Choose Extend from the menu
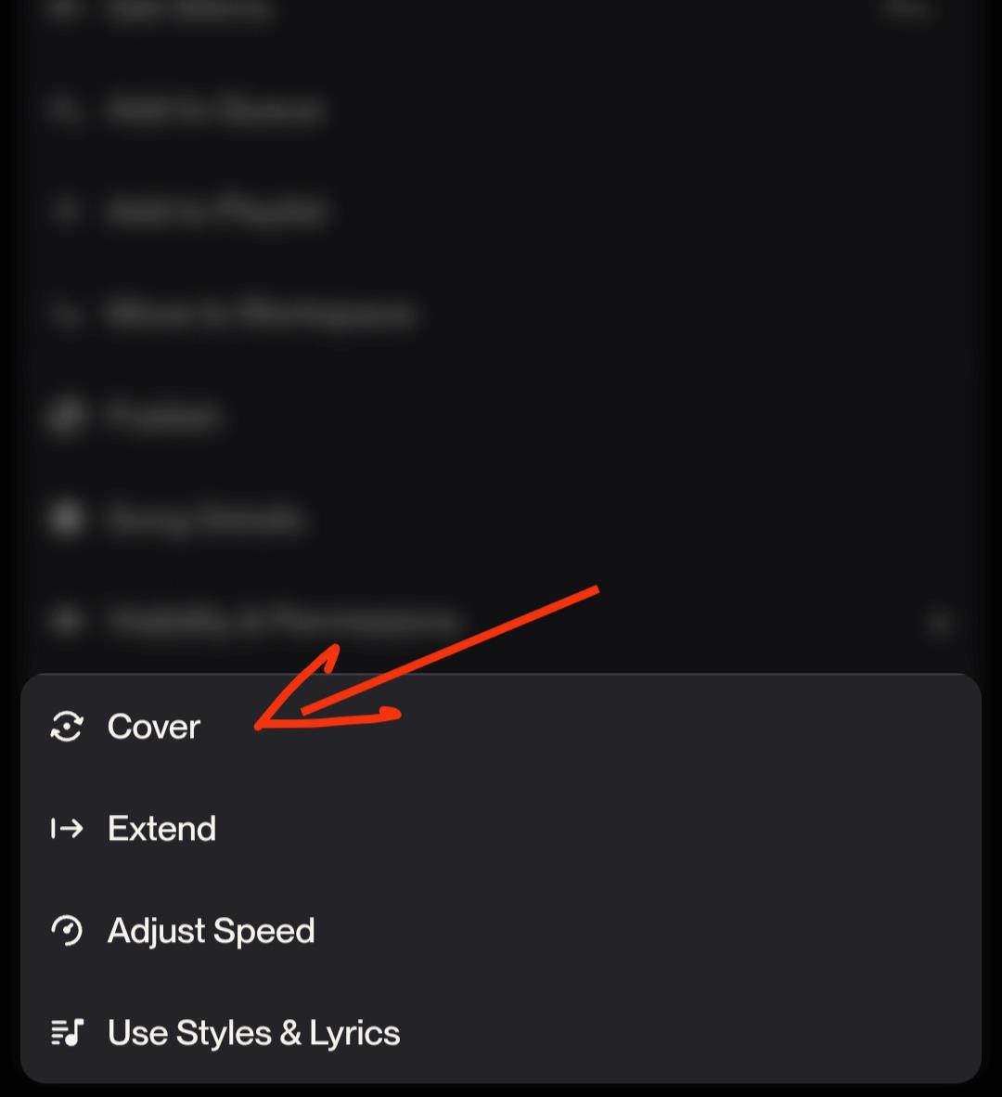The width and height of the screenshot is (1002, 1097). click(x=161, y=829)
